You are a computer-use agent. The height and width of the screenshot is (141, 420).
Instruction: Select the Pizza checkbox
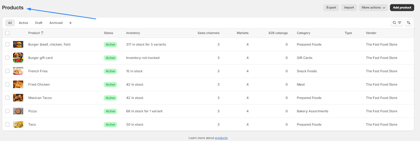(7, 111)
